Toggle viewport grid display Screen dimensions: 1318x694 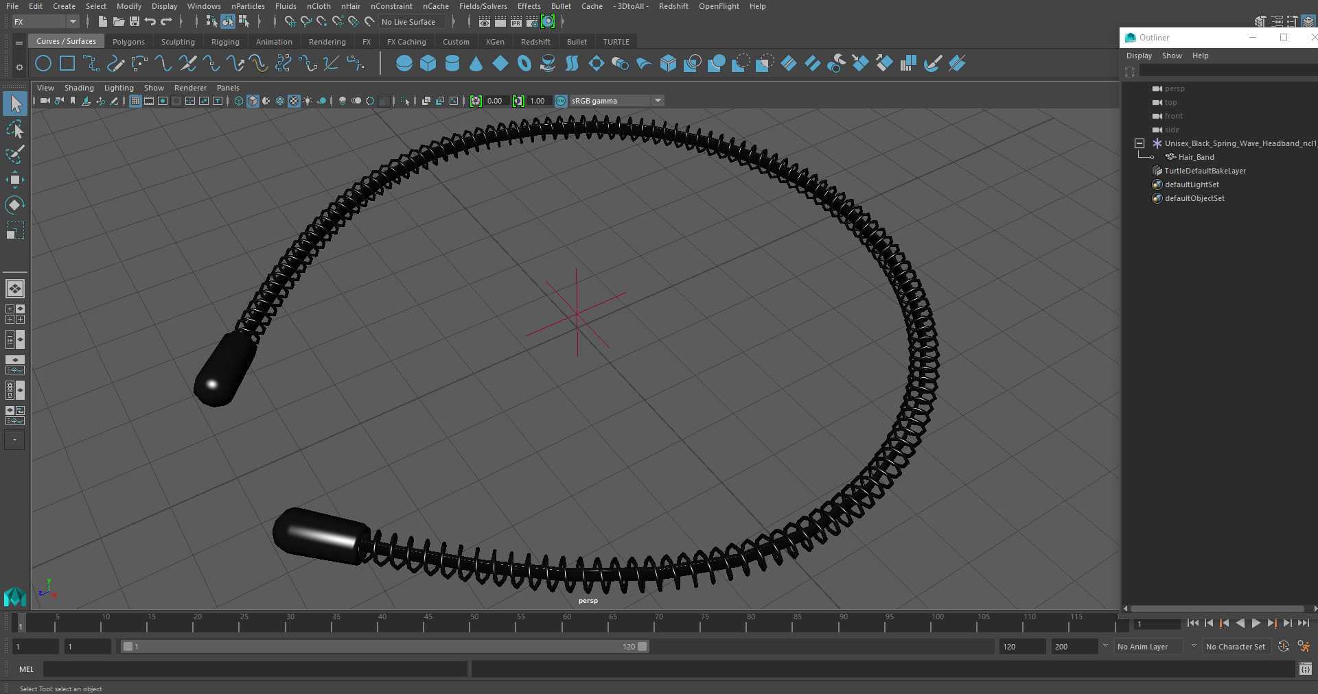135,101
